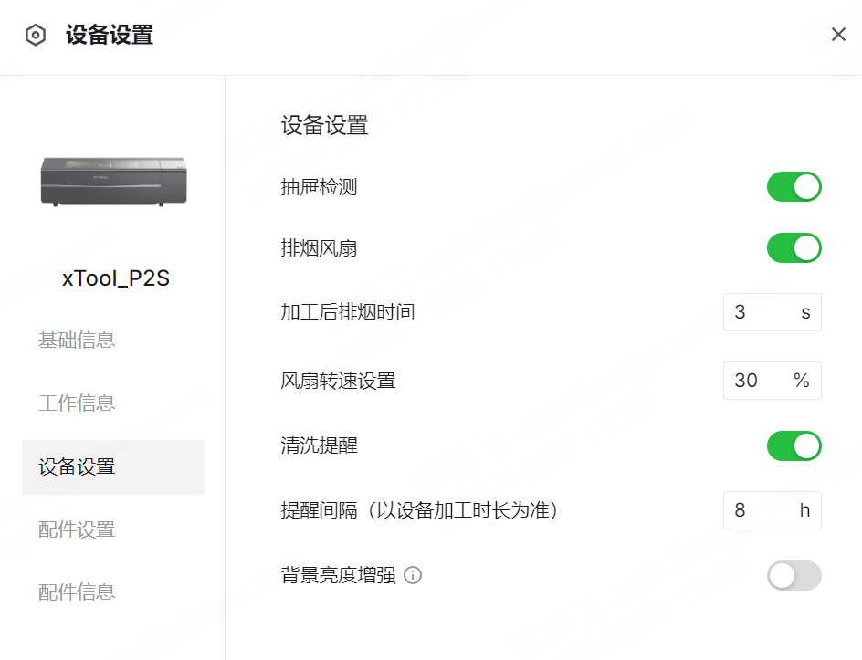Enable the 背景亮度增强 switch
Viewport: 862px width, 660px height.
pos(794,576)
